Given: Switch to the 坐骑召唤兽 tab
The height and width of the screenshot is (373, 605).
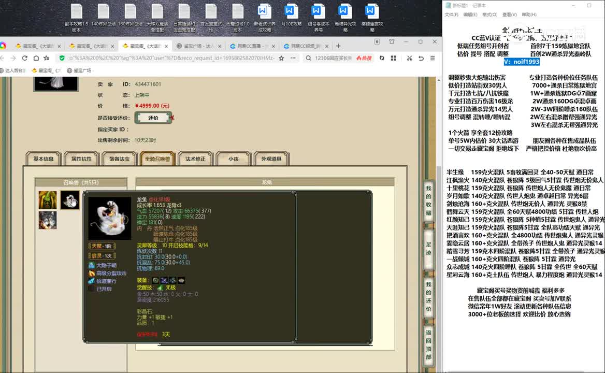Looking at the screenshot, I should point(157,159).
